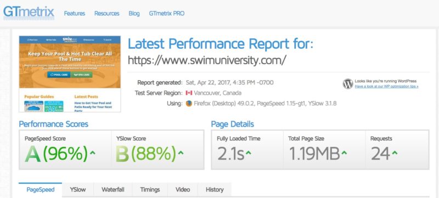Click the YSlow score up arrow
439x198 pixels.
pos(181,152)
